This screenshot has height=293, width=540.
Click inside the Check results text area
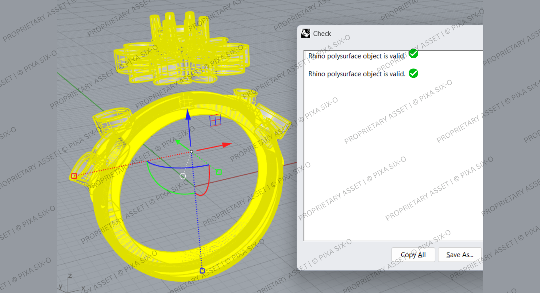pos(393,145)
